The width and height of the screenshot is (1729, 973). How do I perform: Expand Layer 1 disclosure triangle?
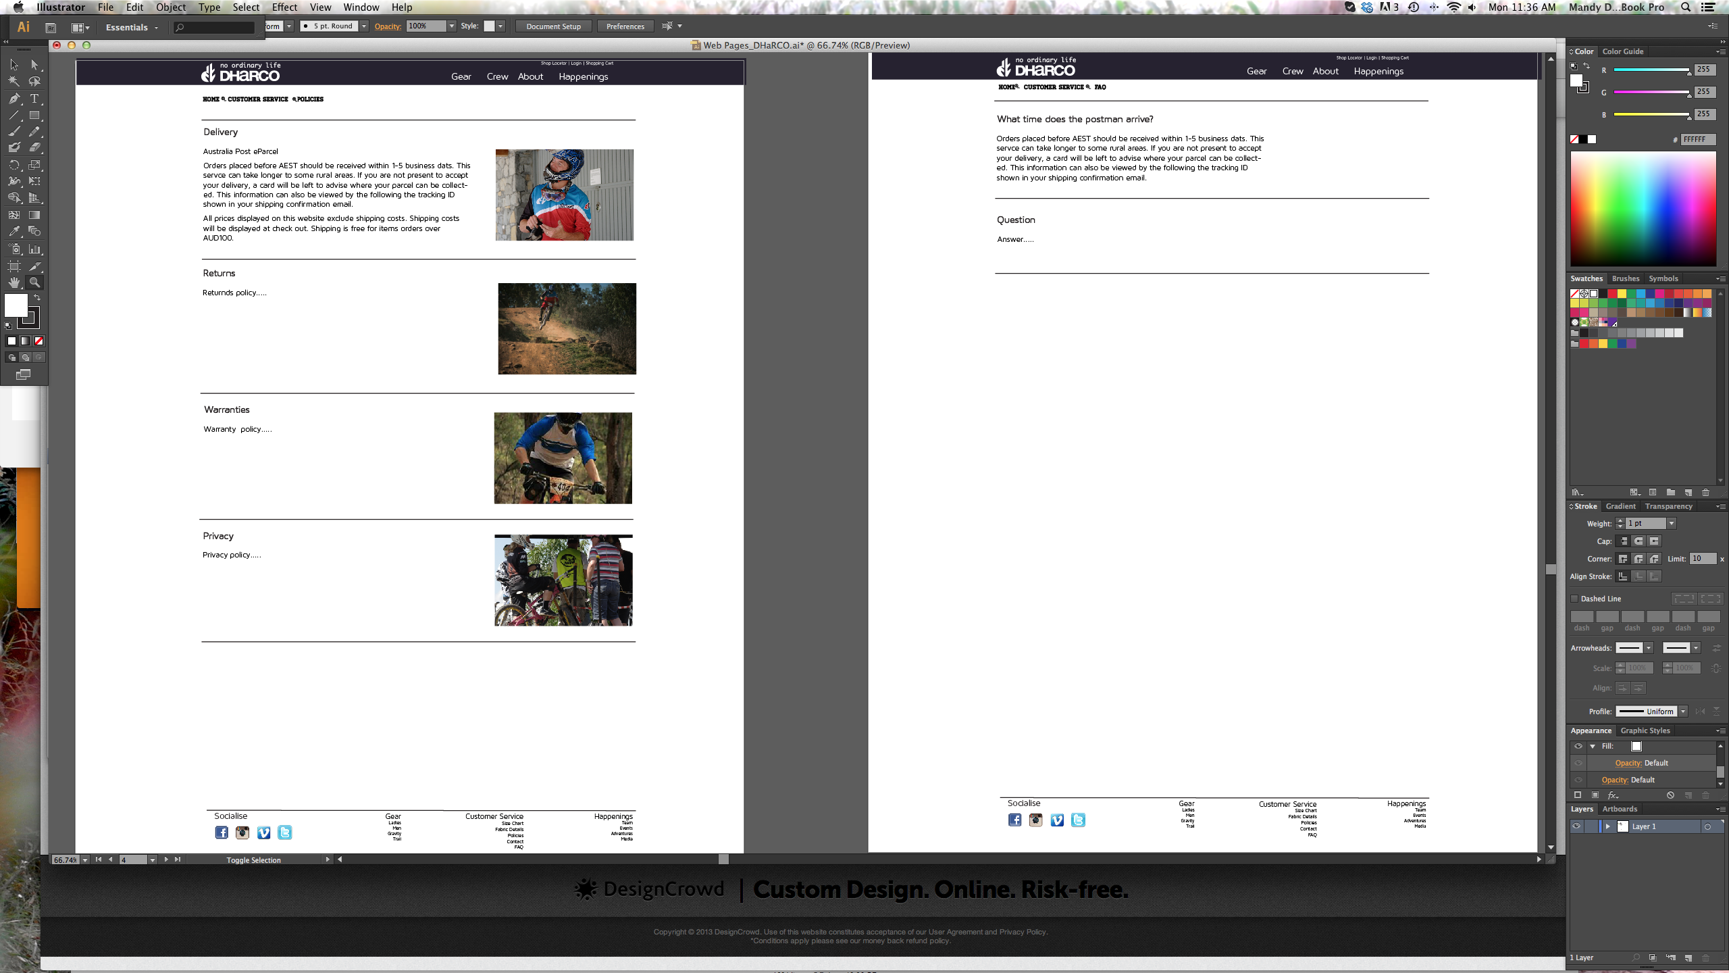tap(1608, 826)
